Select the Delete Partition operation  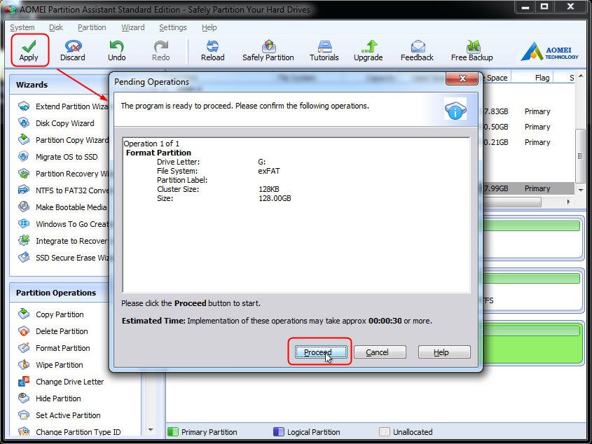pyautogui.click(x=53, y=331)
